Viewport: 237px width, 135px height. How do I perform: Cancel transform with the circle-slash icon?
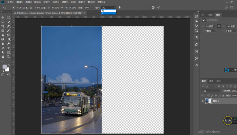click(153, 7)
